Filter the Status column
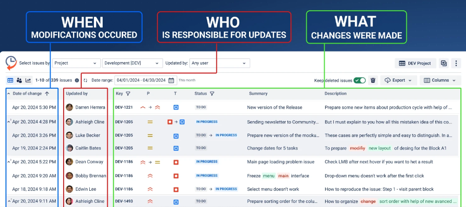466x207 pixels. (212, 94)
